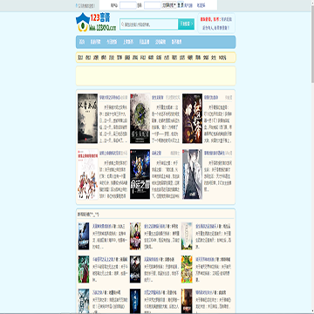This screenshot has width=314, height=314.
Task: Click the login button beside the dropdown
Action: (181, 5)
